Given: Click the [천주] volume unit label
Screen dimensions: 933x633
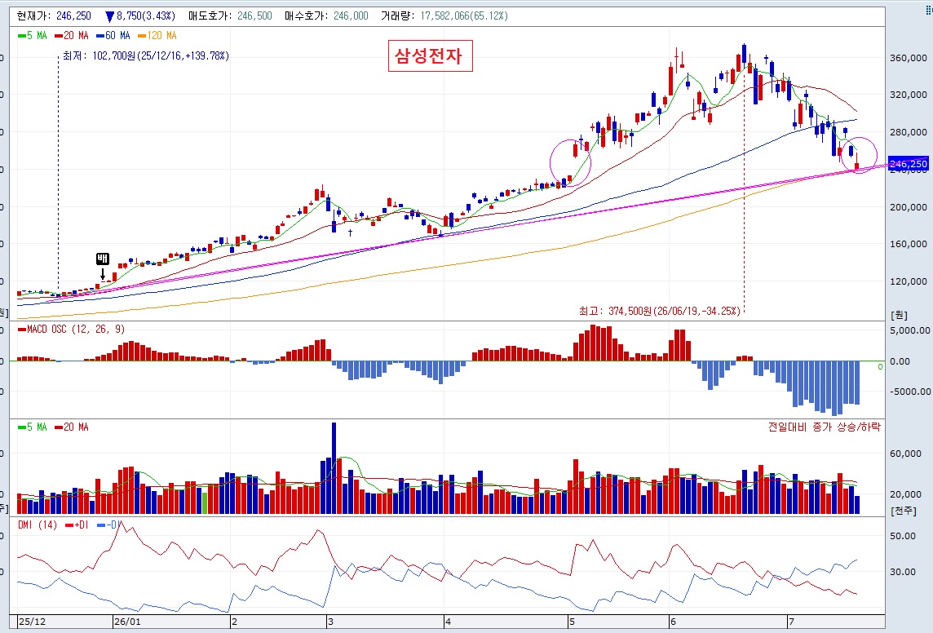Looking at the screenshot, I should pos(904,511).
